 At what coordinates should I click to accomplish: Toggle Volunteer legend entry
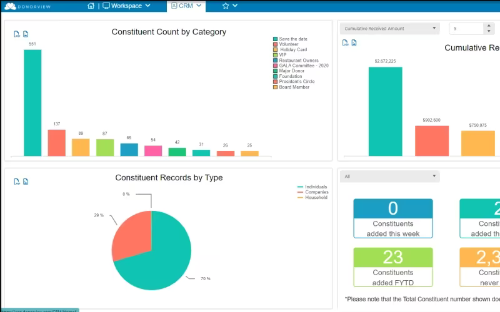click(x=286, y=44)
